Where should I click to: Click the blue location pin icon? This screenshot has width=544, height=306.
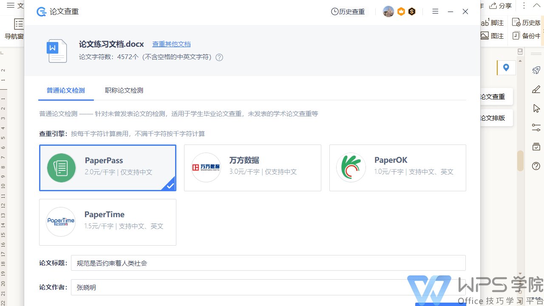[506, 68]
